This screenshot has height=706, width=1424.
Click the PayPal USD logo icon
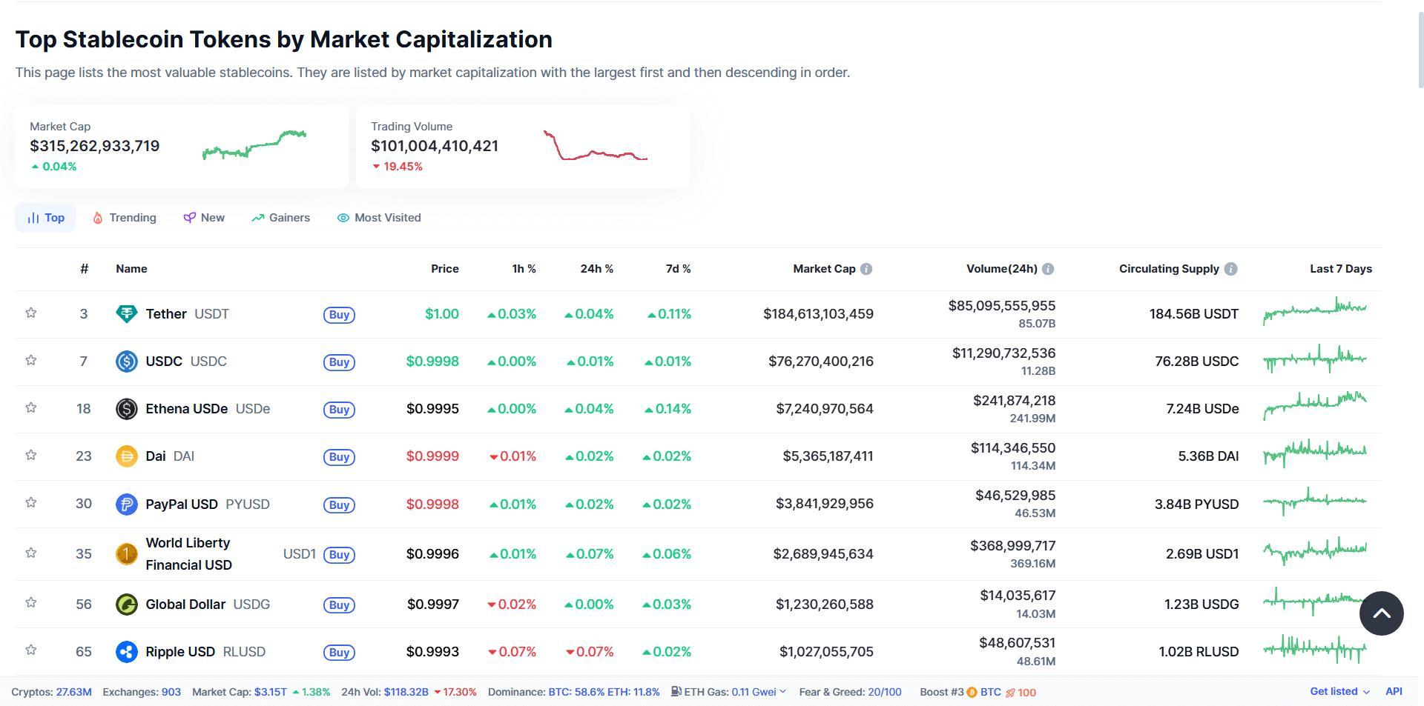(127, 504)
